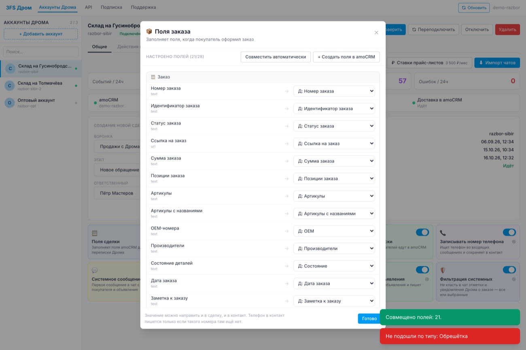Expand the Статус заказа field dropdown

[x=334, y=126]
